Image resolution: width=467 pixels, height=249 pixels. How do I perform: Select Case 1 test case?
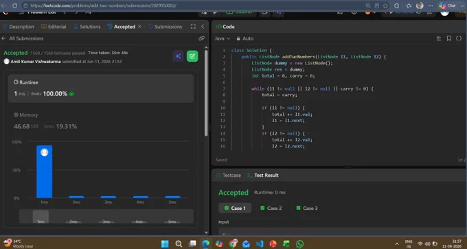[x=235, y=209]
